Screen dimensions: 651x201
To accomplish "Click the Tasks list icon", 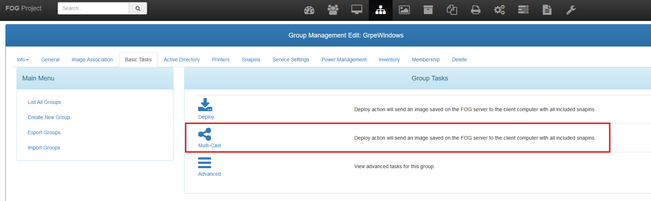I will pos(523,10).
